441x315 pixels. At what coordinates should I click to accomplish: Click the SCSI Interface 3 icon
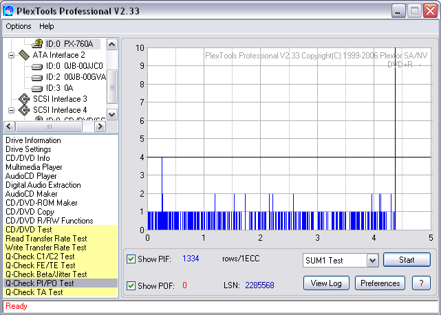tap(24, 99)
